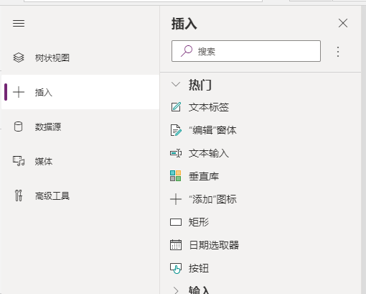Click the hamburger menu icon

pyautogui.click(x=19, y=24)
